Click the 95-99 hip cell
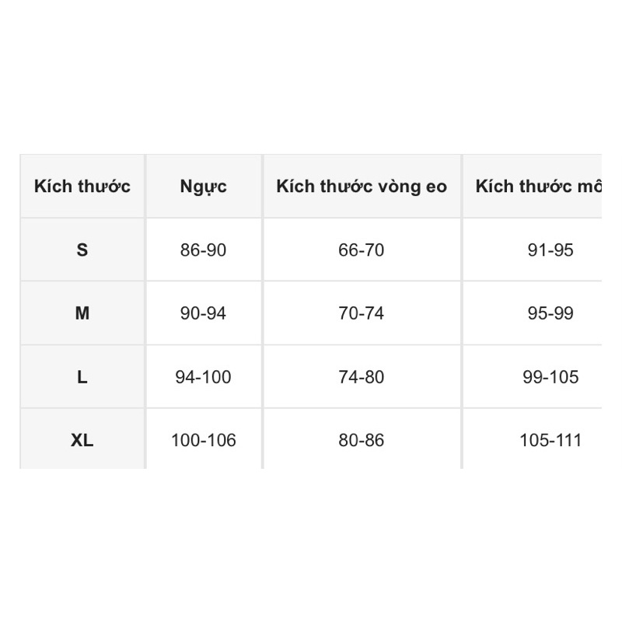The height and width of the screenshot is (622, 622). pos(550,313)
